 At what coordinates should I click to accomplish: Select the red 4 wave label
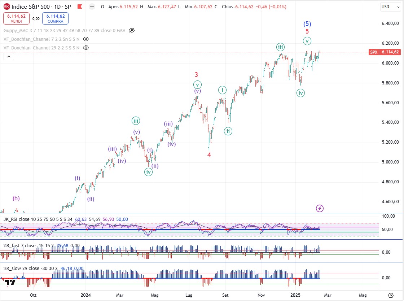point(209,154)
